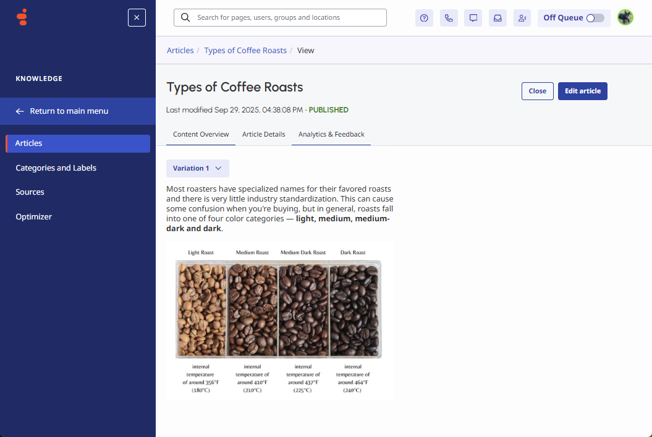Select the Content Overview tab
This screenshot has height=437, width=652.
pyautogui.click(x=201, y=134)
